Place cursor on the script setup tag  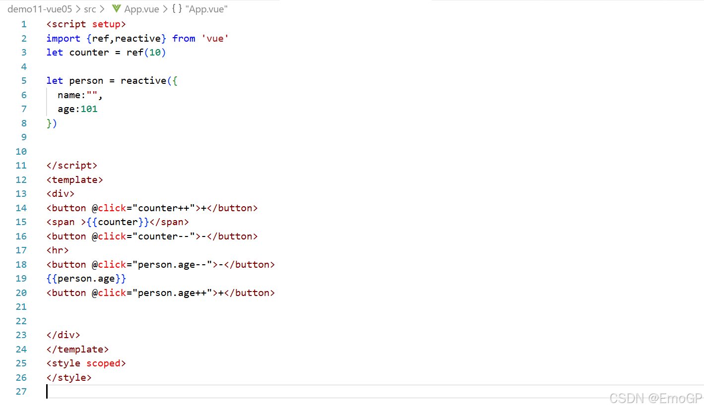(86, 24)
